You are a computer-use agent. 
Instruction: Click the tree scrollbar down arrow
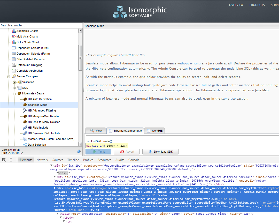click(80, 144)
